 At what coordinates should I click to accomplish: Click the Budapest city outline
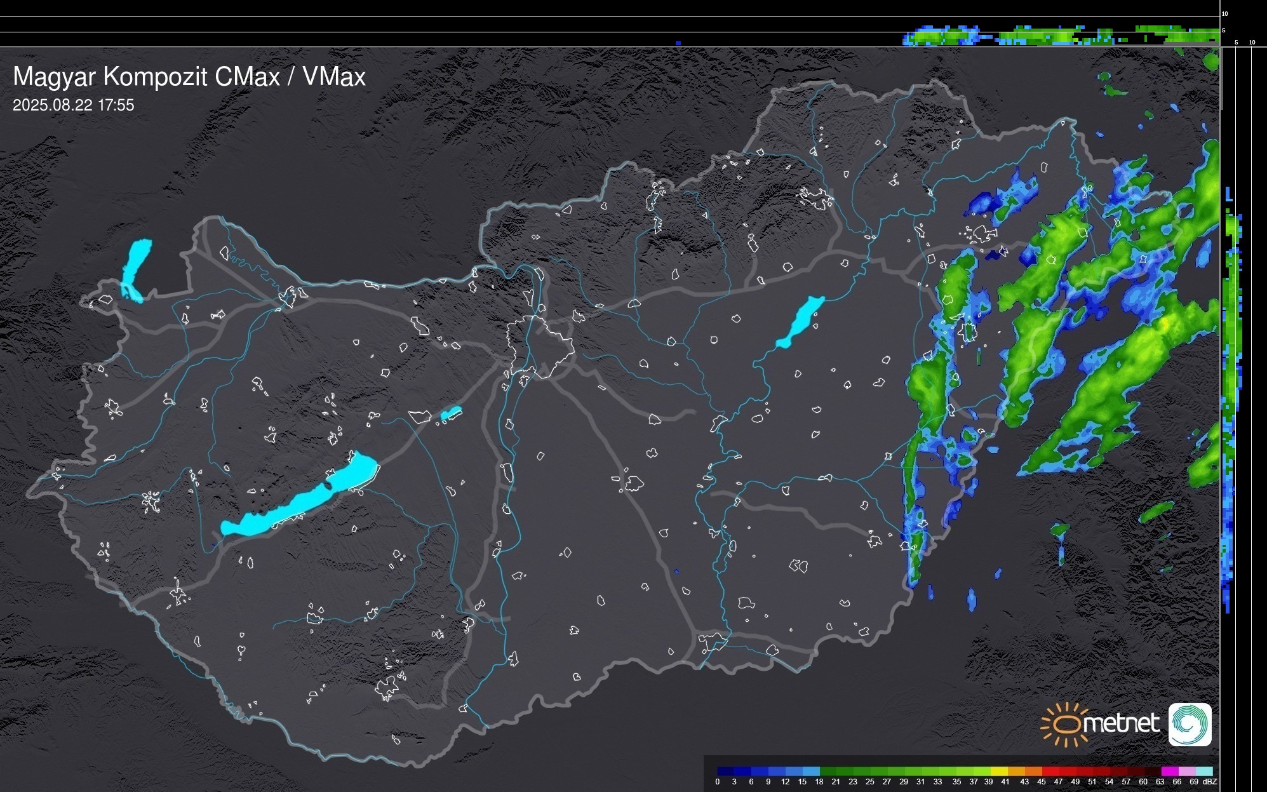[x=541, y=347]
